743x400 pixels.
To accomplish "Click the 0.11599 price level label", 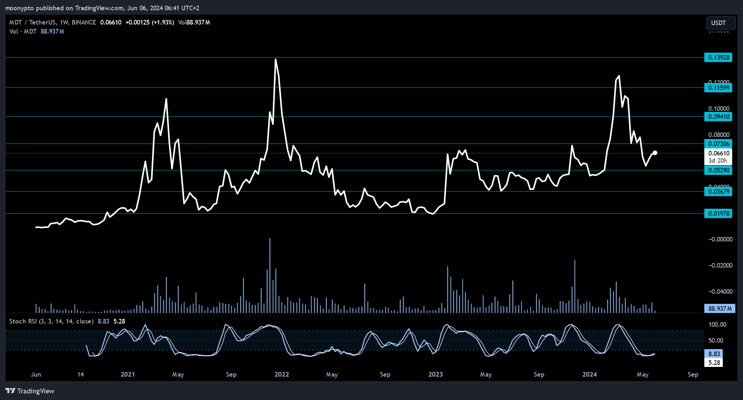I will pos(718,88).
